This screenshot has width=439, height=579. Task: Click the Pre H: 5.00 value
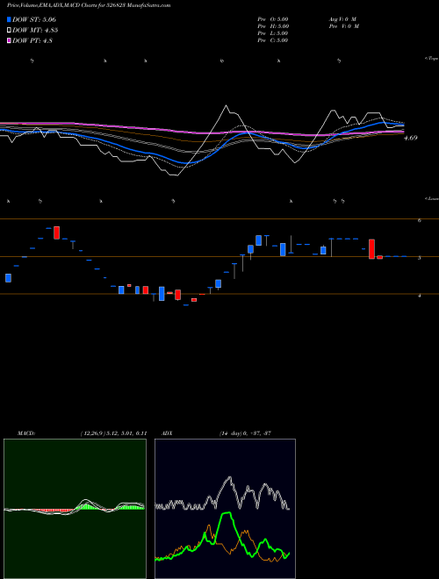coord(273,26)
